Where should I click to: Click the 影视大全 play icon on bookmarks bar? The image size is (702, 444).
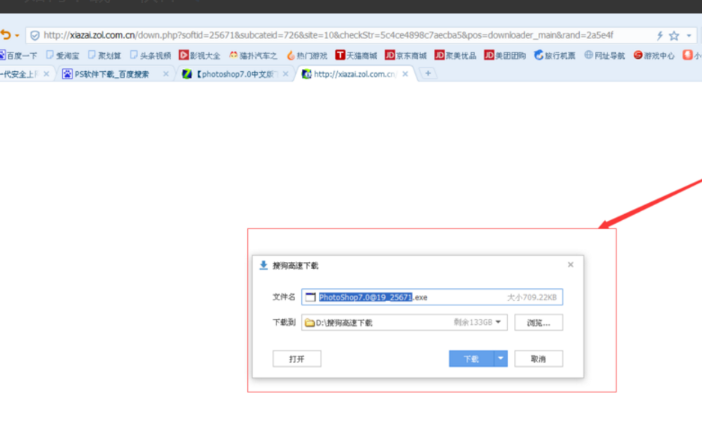183,55
